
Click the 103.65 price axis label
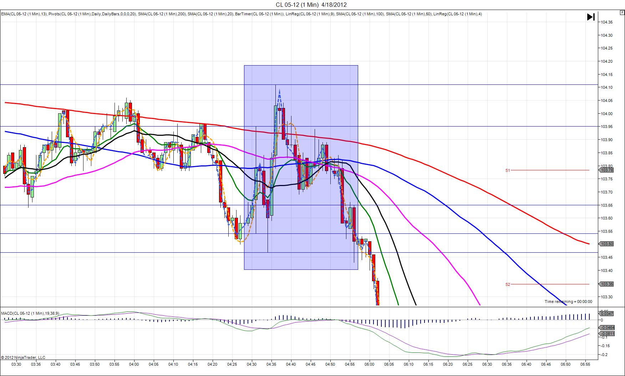(x=606, y=205)
